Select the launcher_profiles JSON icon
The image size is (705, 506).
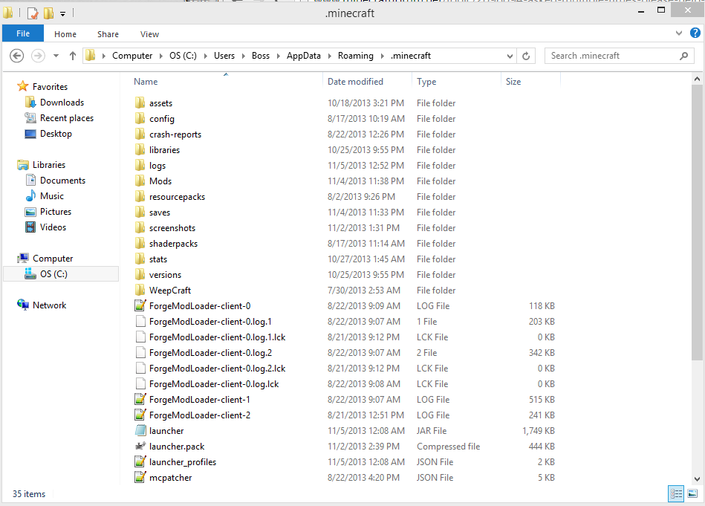[x=140, y=462]
